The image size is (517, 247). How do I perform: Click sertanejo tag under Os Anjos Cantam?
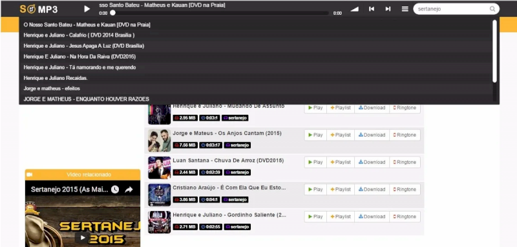237,145
